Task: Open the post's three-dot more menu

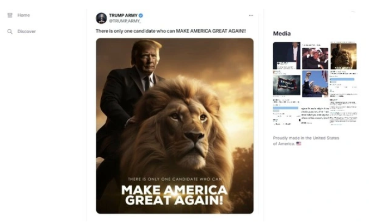Action: 251,16
